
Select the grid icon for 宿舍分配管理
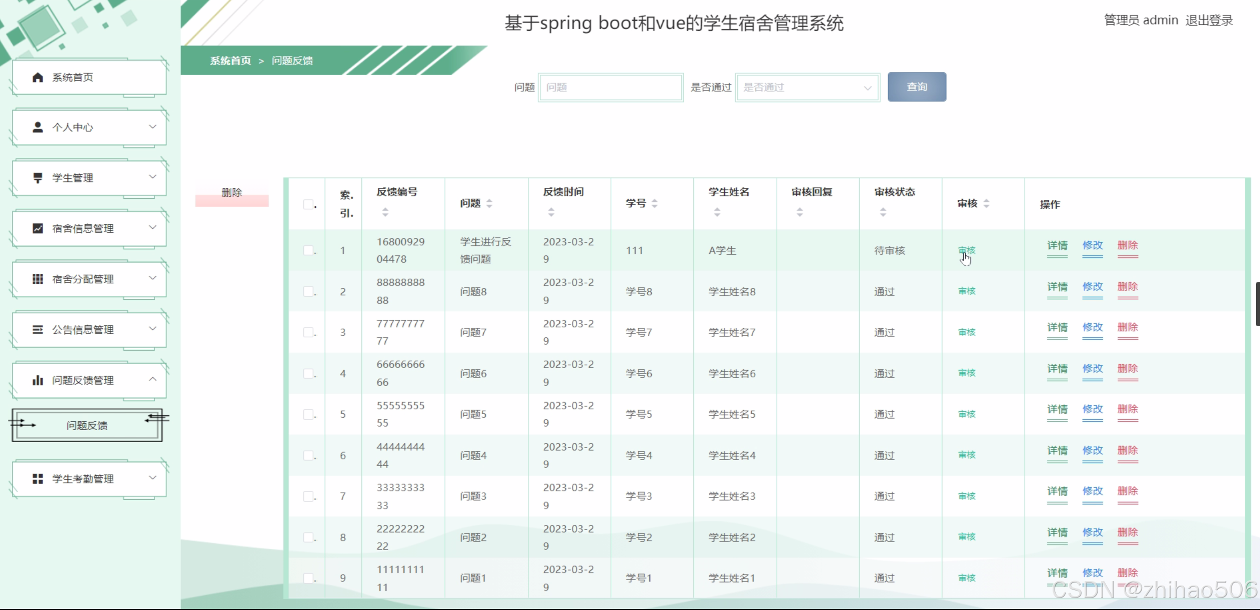(37, 278)
